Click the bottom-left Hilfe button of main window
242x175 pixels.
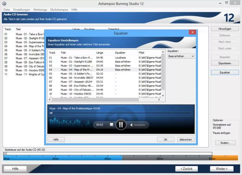(x=15, y=169)
